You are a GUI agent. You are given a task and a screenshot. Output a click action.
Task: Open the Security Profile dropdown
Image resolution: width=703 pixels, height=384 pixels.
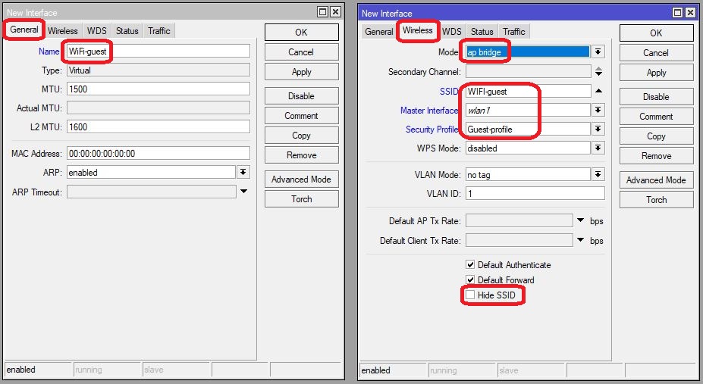click(598, 130)
